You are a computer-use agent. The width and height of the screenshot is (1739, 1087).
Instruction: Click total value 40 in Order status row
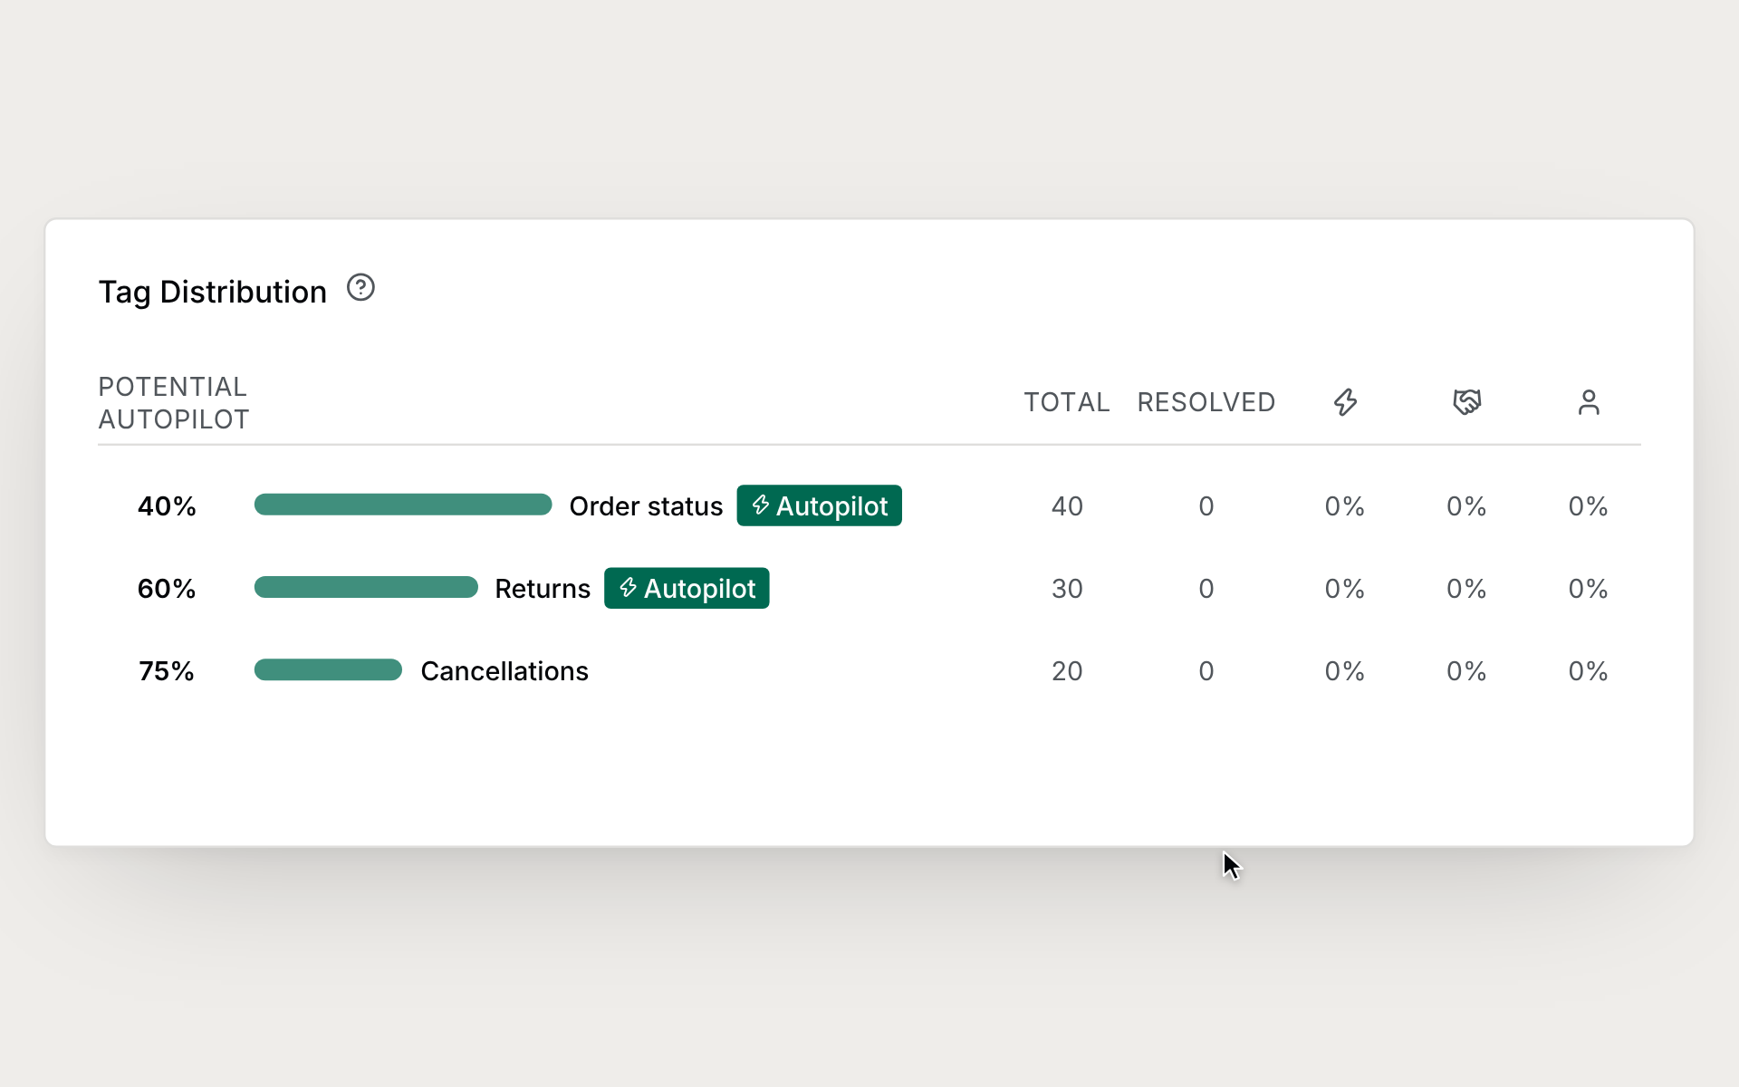(1067, 506)
